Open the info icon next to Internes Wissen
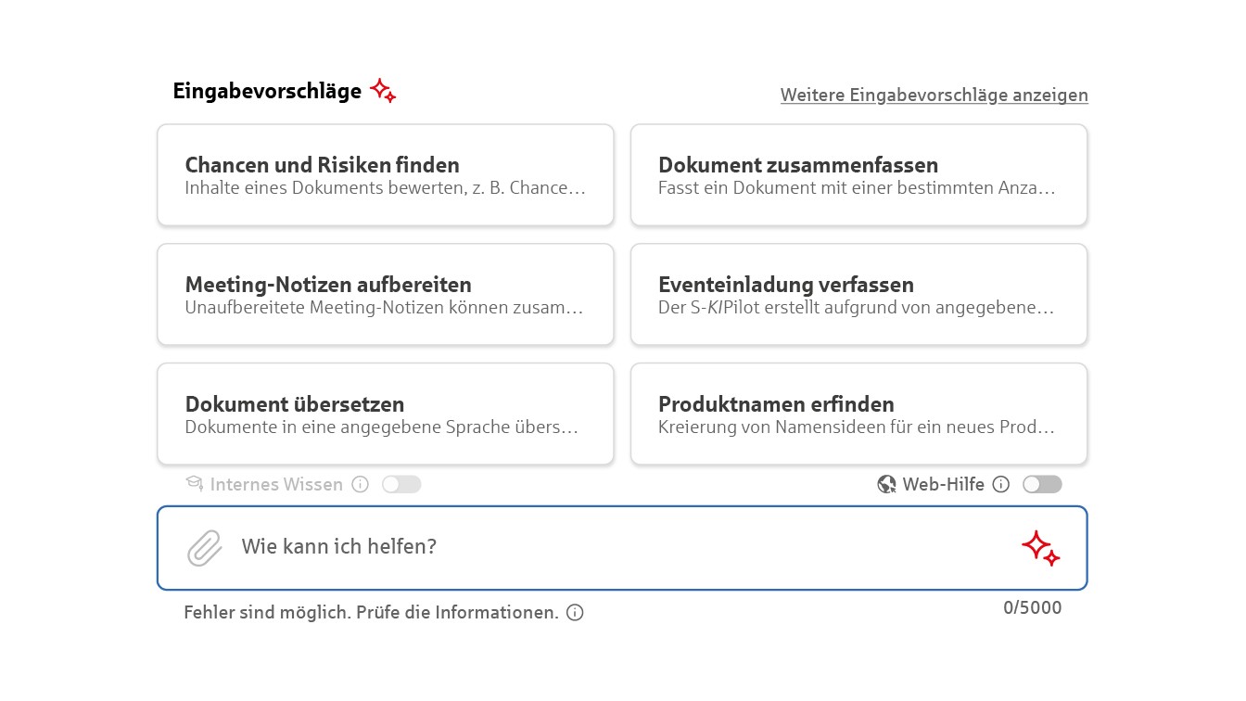 click(x=360, y=484)
